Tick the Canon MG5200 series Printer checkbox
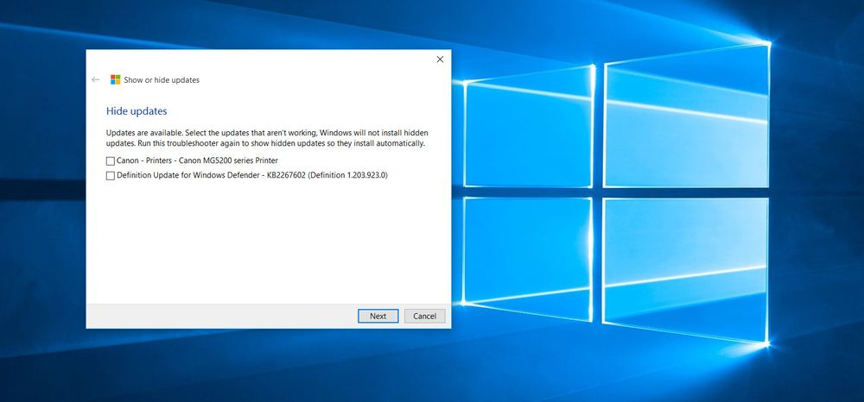 click(x=111, y=161)
